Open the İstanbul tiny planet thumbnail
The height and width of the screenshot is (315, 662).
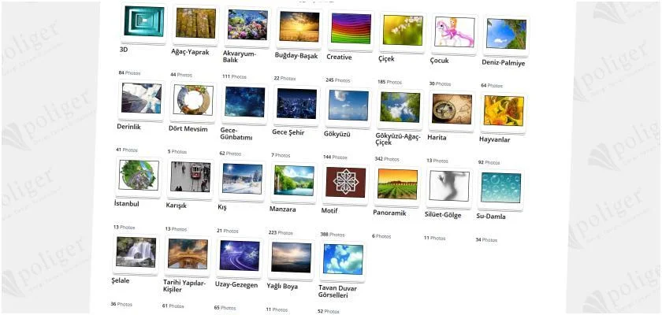click(x=139, y=176)
